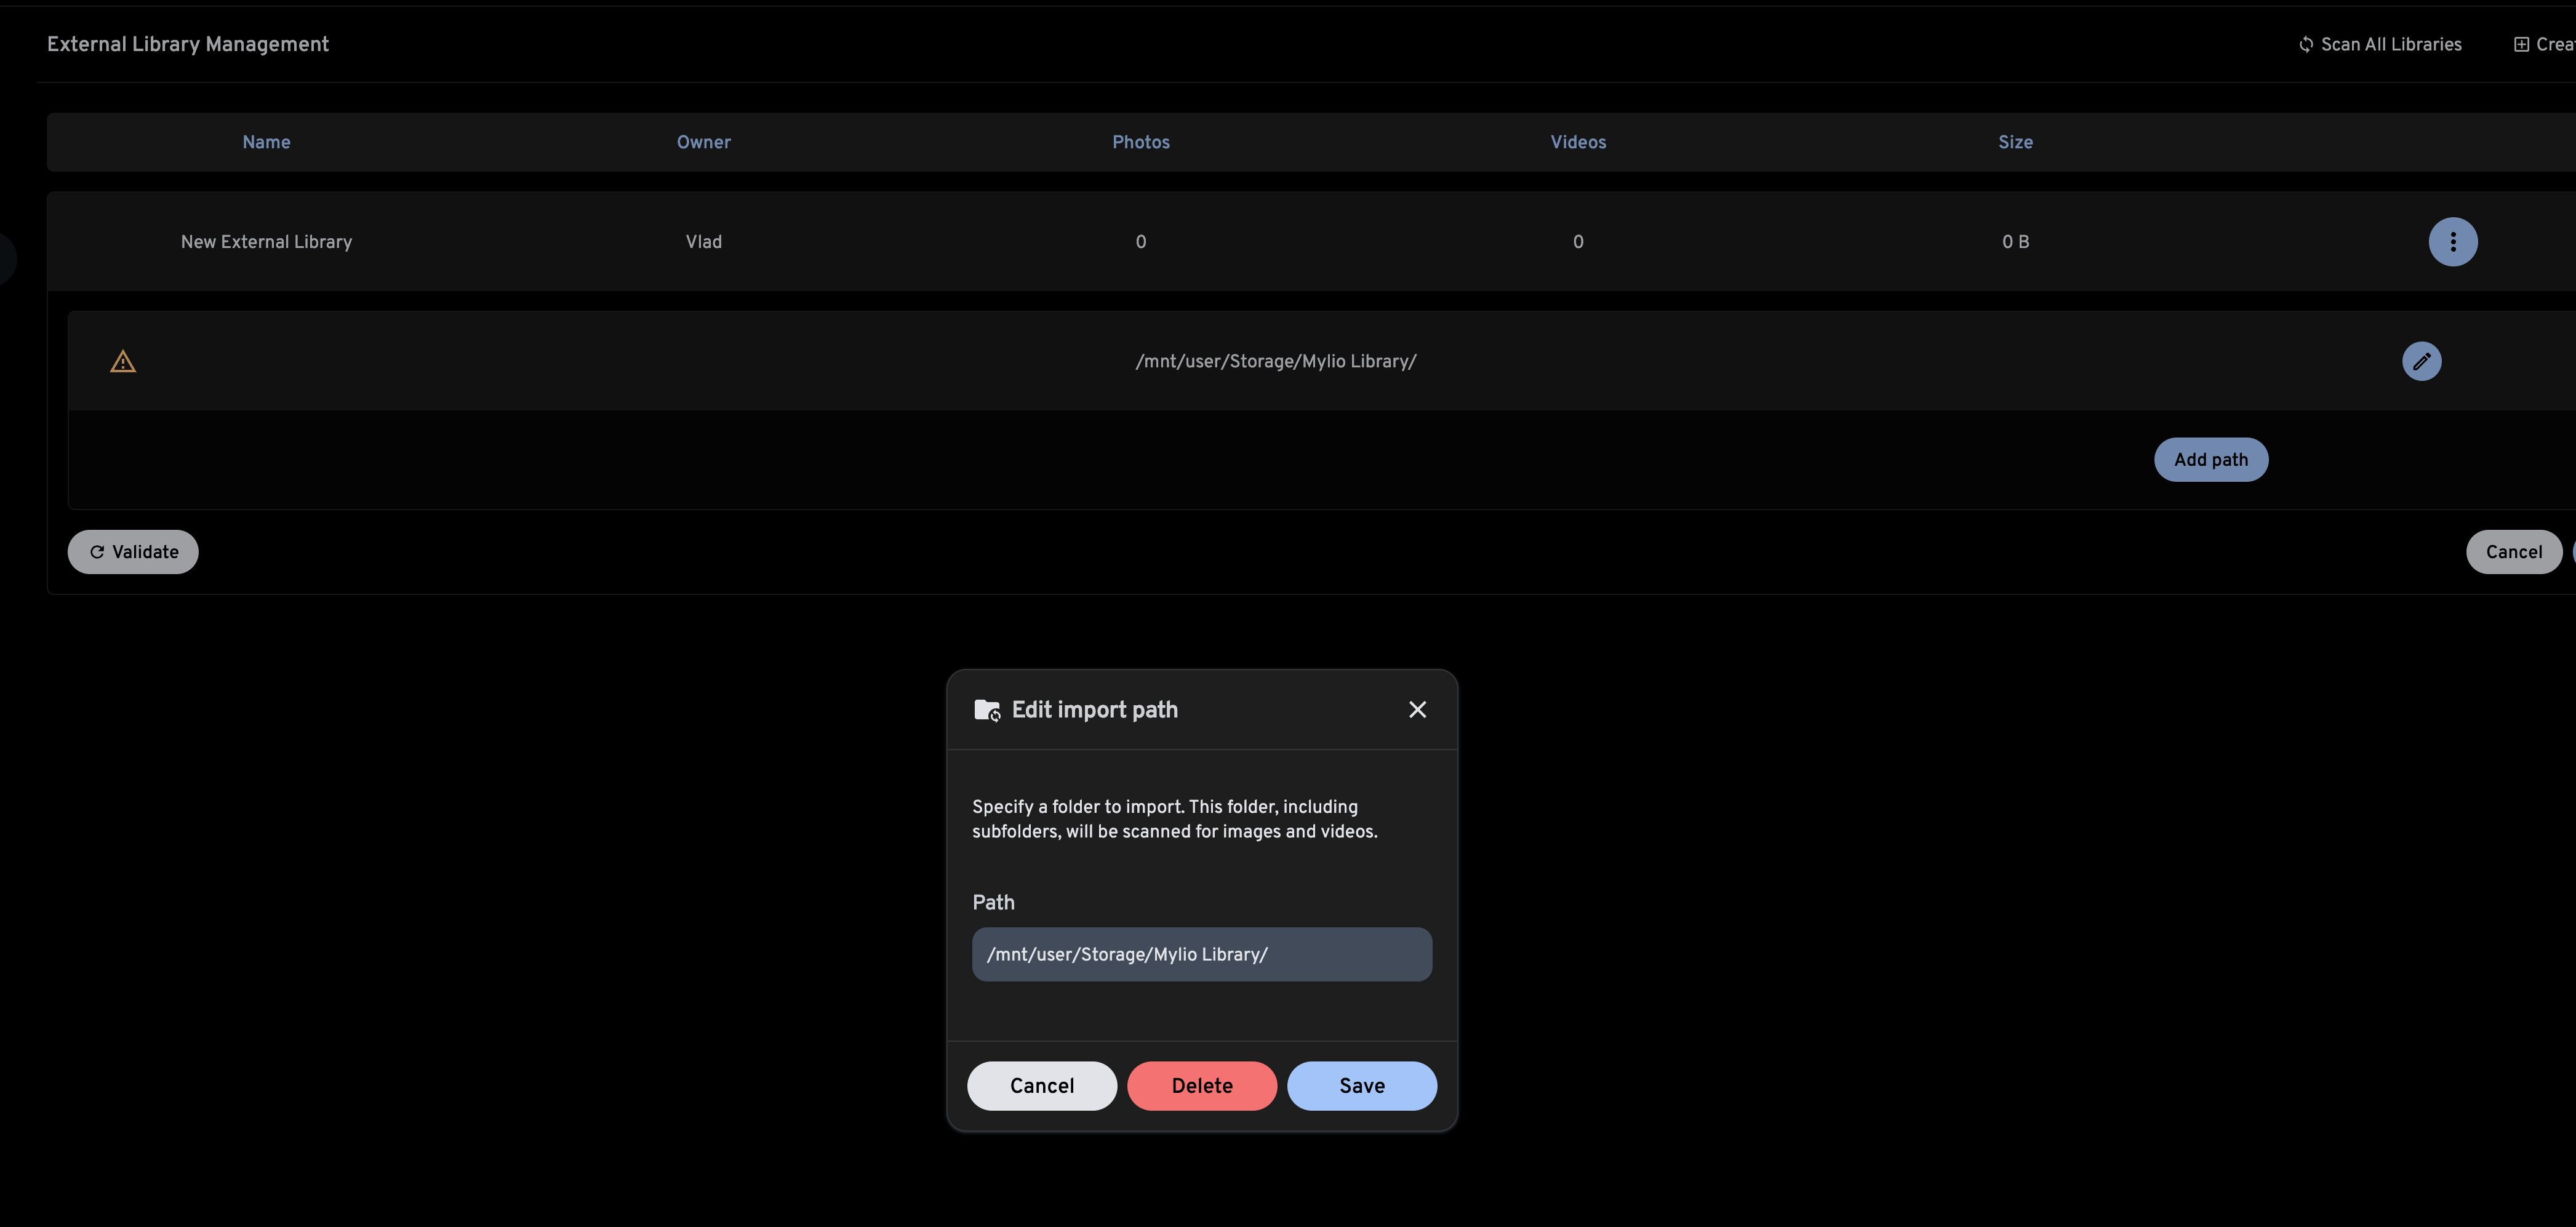Click the Photos column header
Viewport: 2576px width, 1227px height.
(1140, 142)
